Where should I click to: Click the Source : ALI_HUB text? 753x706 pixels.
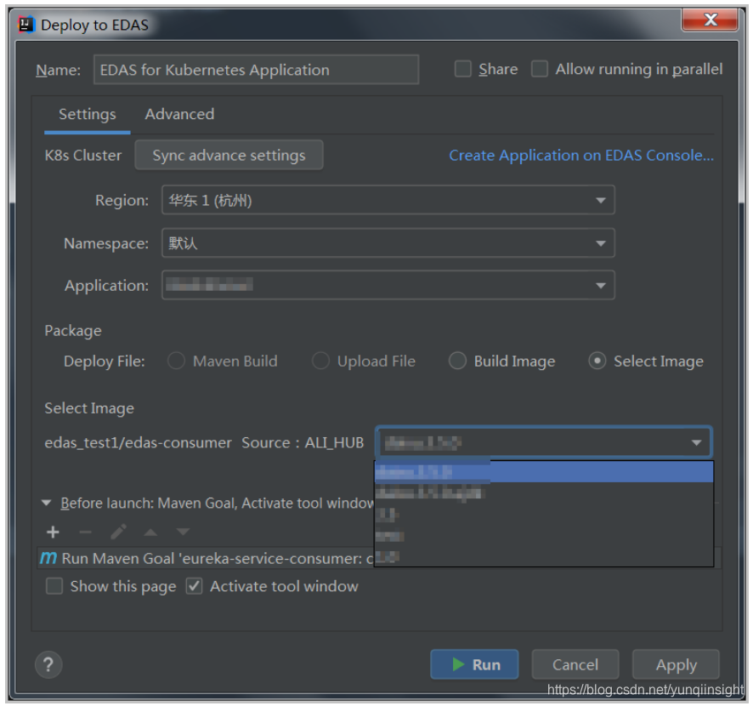pyautogui.click(x=303, y=442)
